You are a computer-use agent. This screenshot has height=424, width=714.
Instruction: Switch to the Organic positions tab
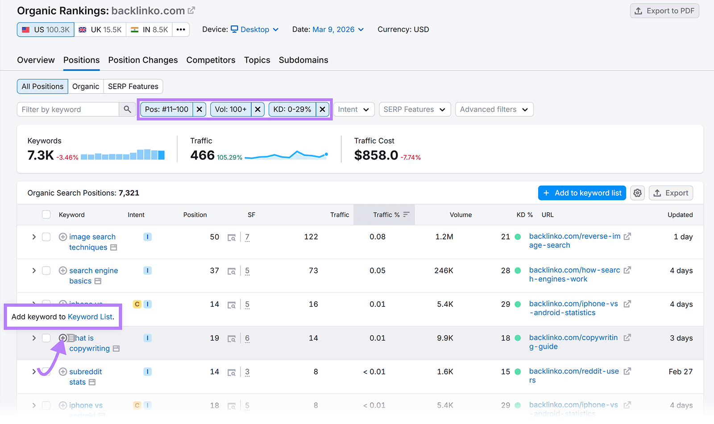pos(86,86)
